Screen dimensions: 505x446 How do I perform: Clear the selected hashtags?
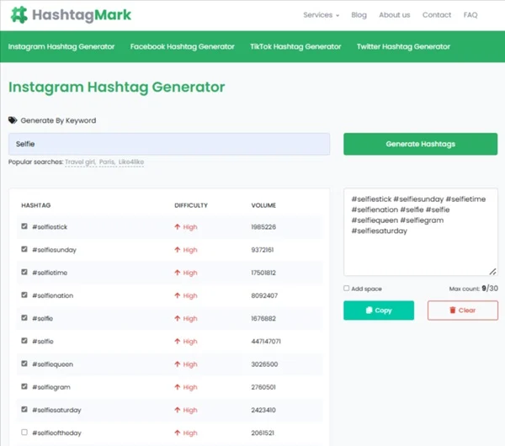pos(462,311)
